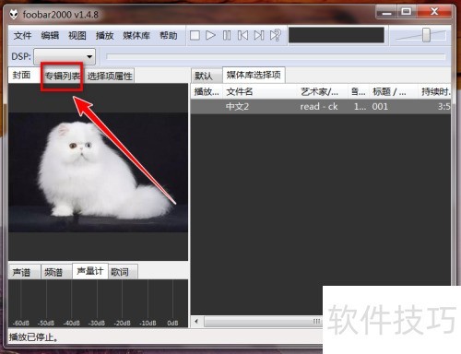Maximize the foobar2000 window

point(407,12)
